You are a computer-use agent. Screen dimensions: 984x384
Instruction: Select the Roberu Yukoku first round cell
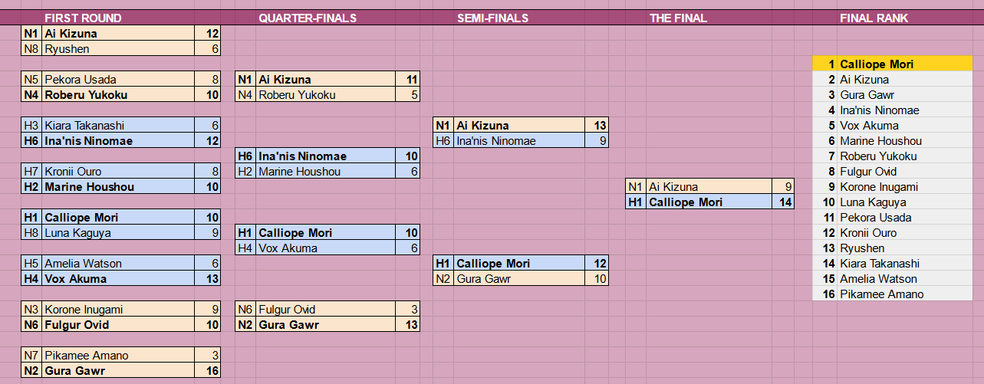pyautogui.click(x=119, y=95)
